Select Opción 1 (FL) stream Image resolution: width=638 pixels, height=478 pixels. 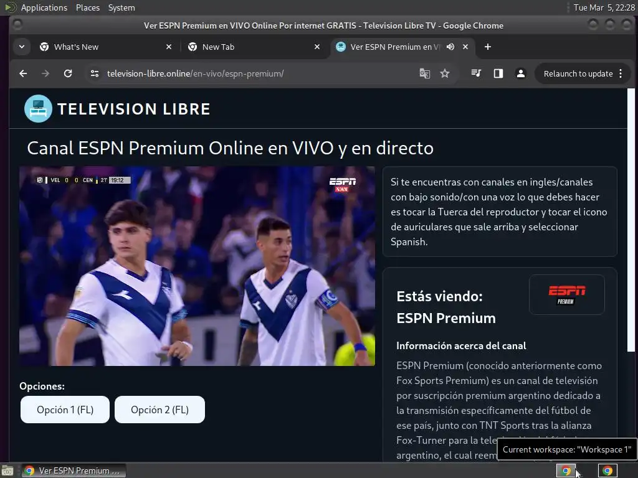(65, 410)
